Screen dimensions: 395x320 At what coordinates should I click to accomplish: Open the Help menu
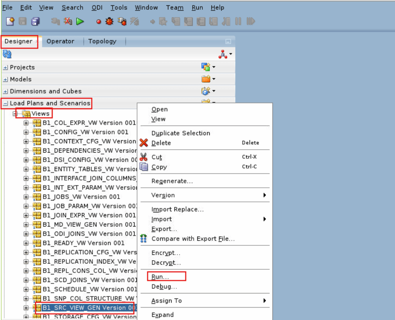click(x=218, y=8)
